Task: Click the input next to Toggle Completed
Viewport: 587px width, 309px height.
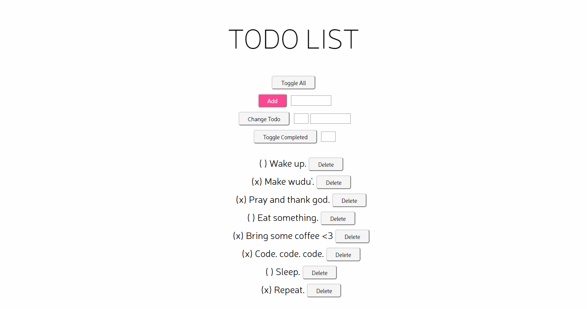Action: (328, 137)
